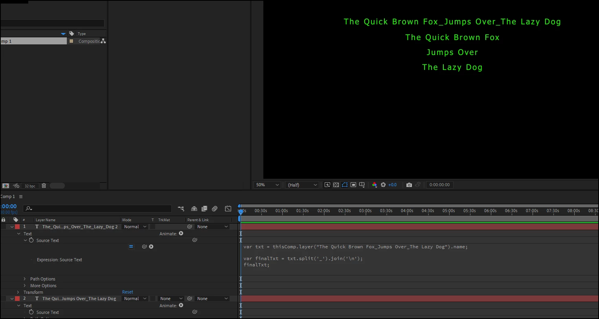Toggle Region of Interest icon

coord(353,185)
